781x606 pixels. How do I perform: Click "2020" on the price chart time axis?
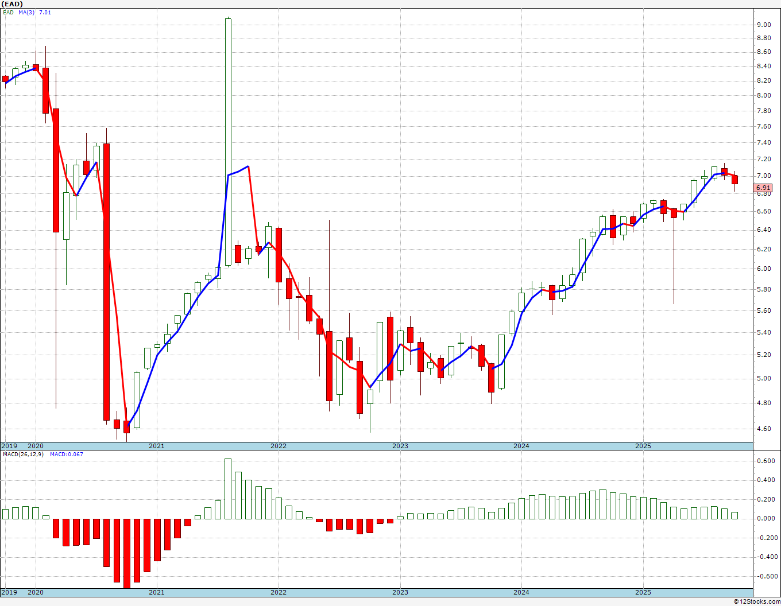point(36,446)
